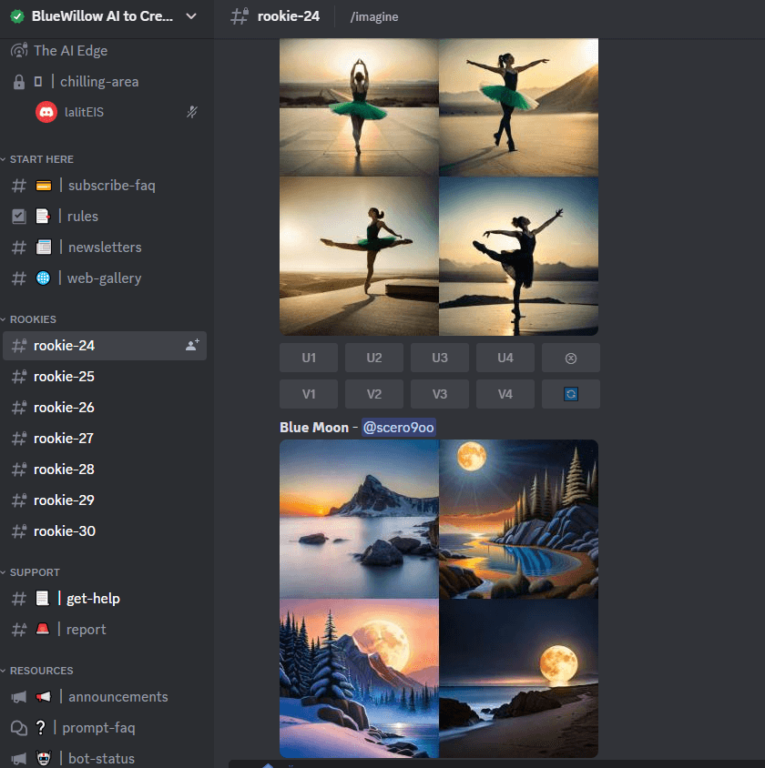Viewport: 765px width, 768px height.
Task: Click the red siren emoji in report
Action: [43, 629]
